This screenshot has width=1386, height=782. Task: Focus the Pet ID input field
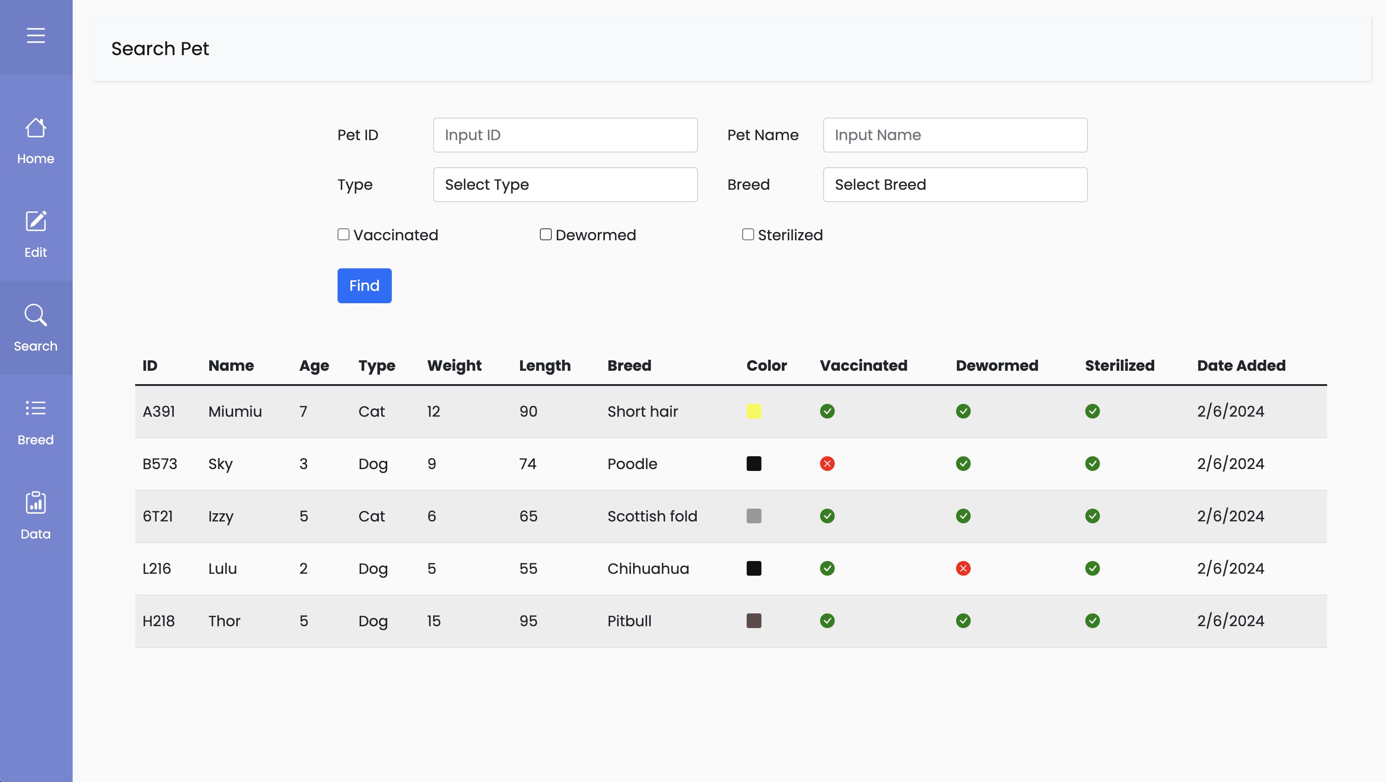pos(565,135)
